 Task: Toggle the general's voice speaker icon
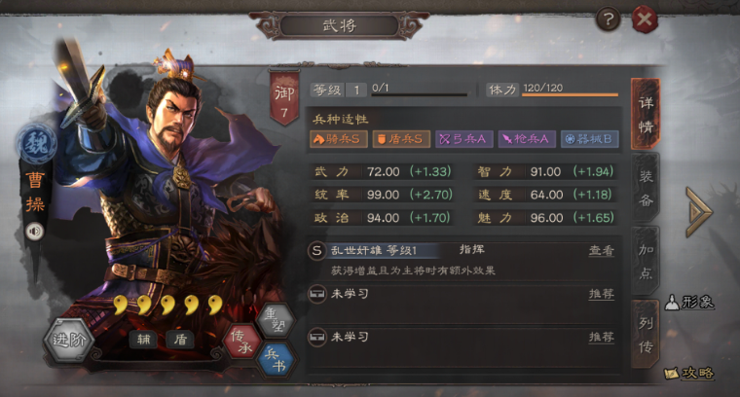point(34,232)
